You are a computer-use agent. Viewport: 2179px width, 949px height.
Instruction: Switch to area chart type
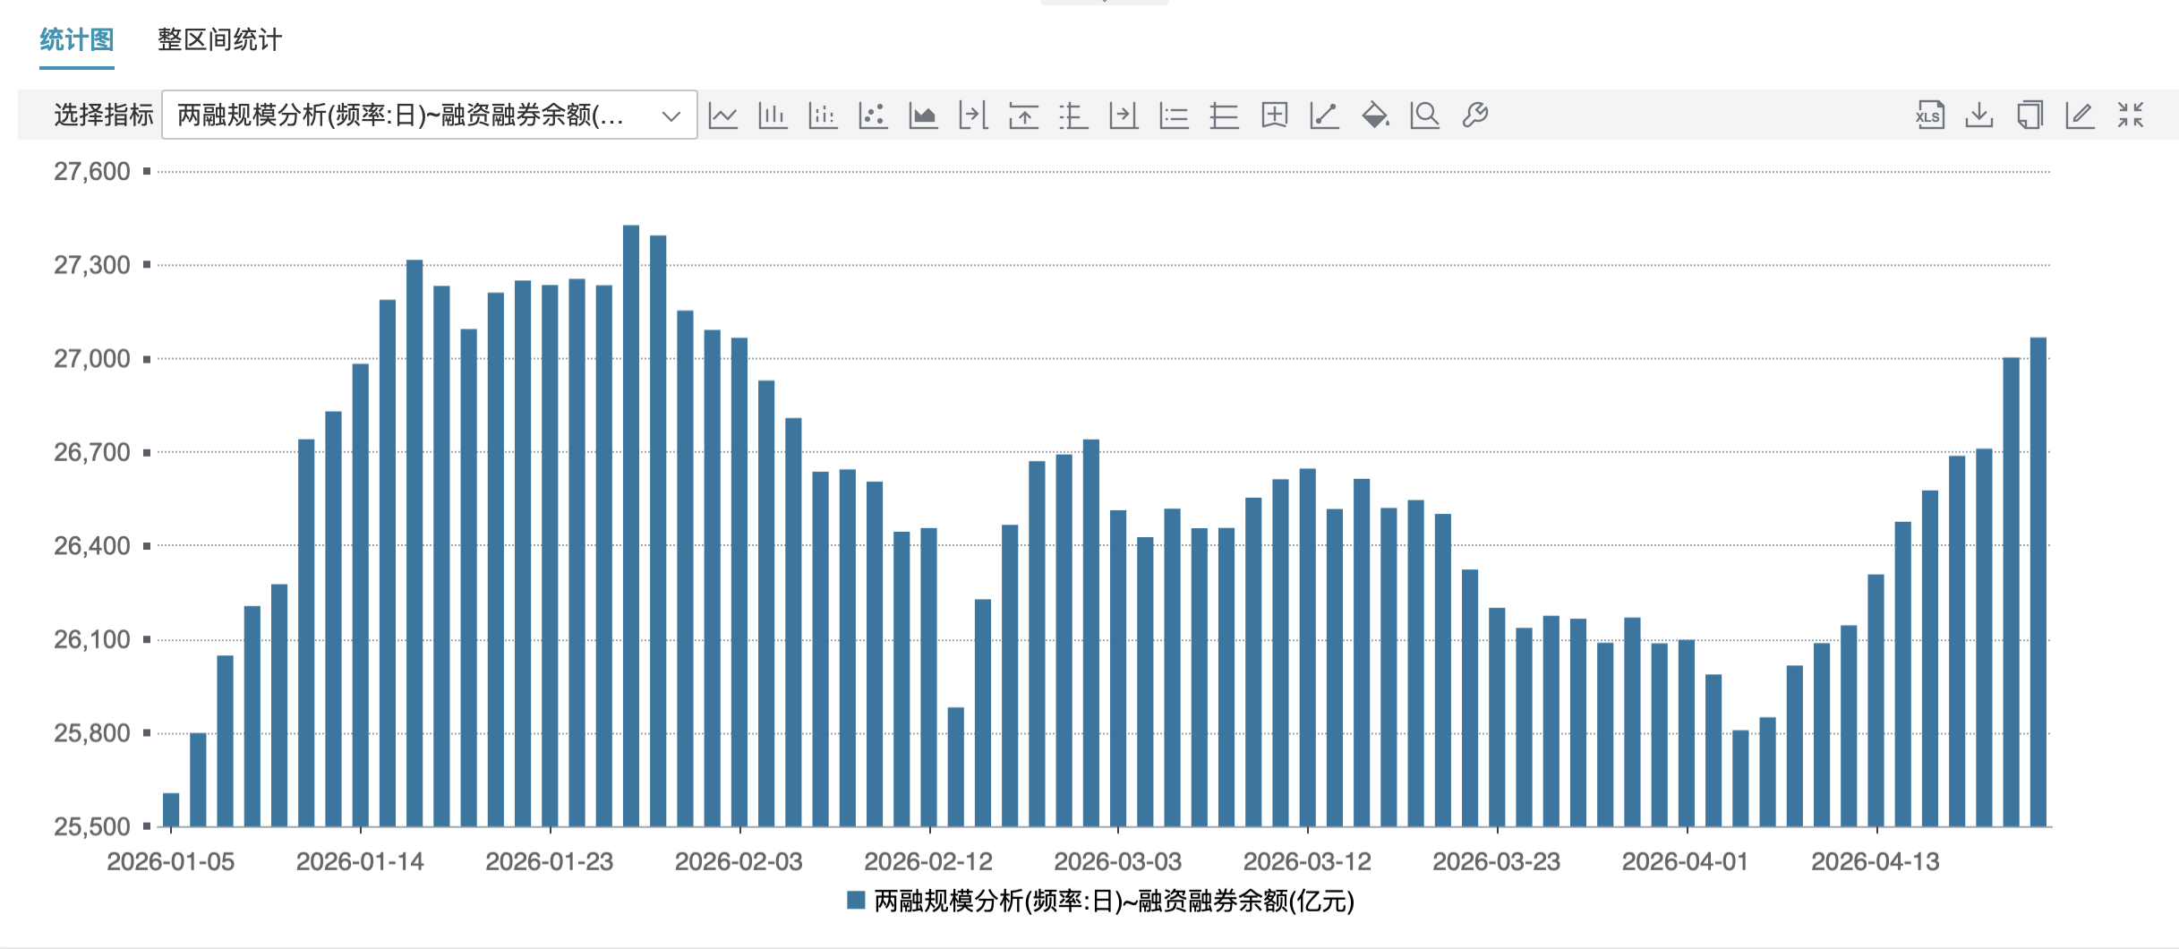(923, 115)
